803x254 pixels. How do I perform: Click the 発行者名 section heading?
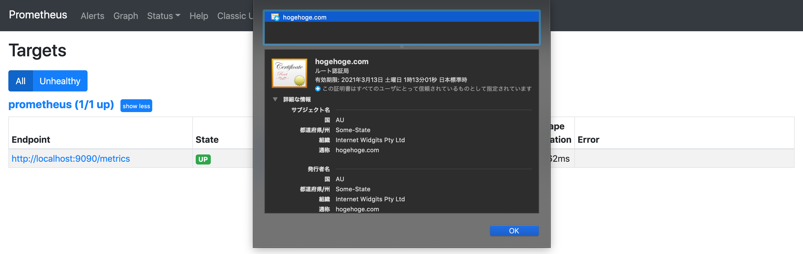(x=319, y=169)
